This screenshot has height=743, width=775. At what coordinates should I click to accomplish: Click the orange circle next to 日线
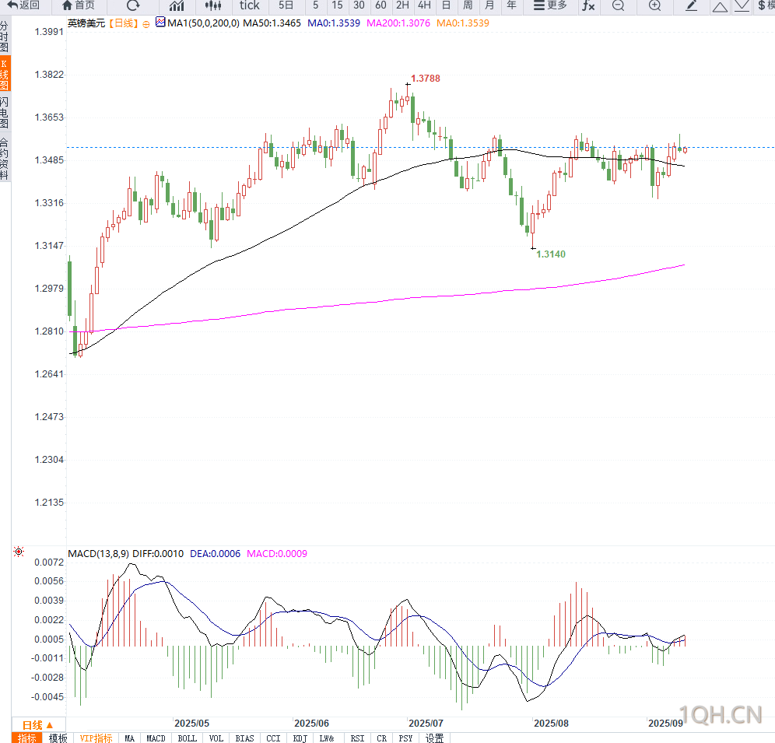146,24
